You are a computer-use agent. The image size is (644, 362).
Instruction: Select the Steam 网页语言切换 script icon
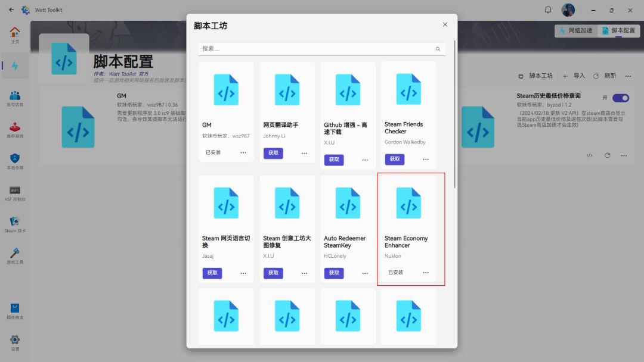pyautogui.click(x=226, y=203)
